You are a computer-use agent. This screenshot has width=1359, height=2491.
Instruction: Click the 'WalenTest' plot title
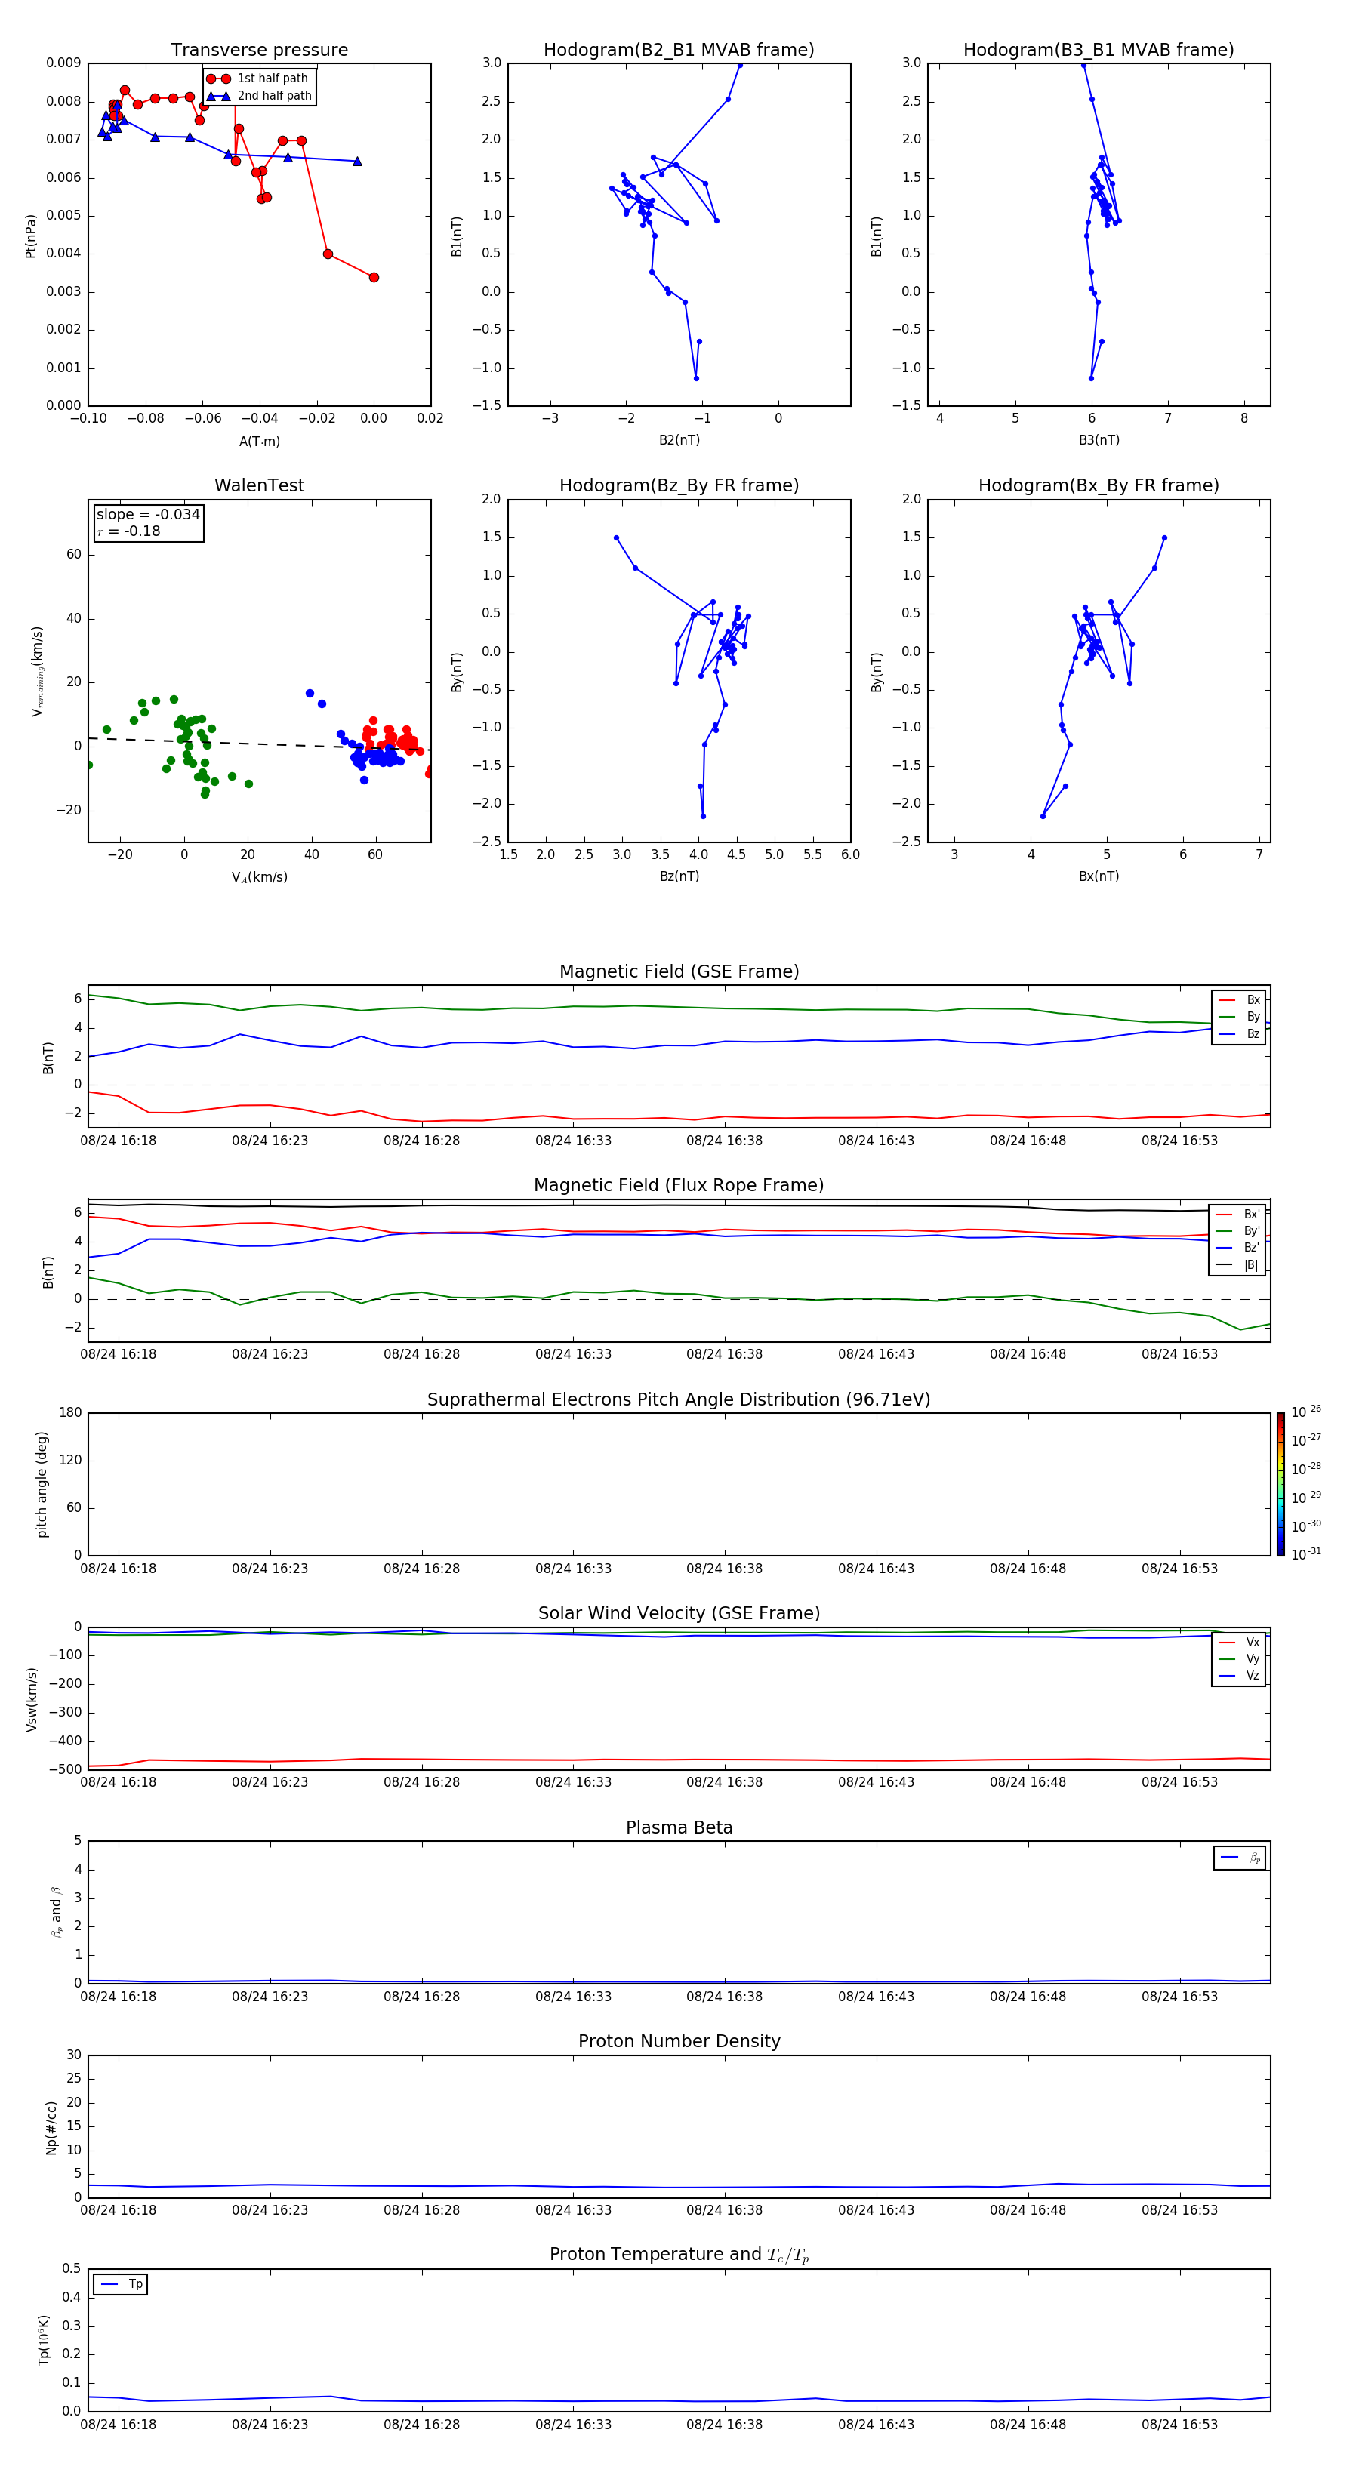259,485
